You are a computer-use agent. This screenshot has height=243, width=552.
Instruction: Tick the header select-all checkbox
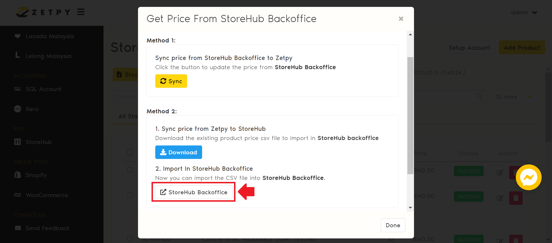point(130,153)
